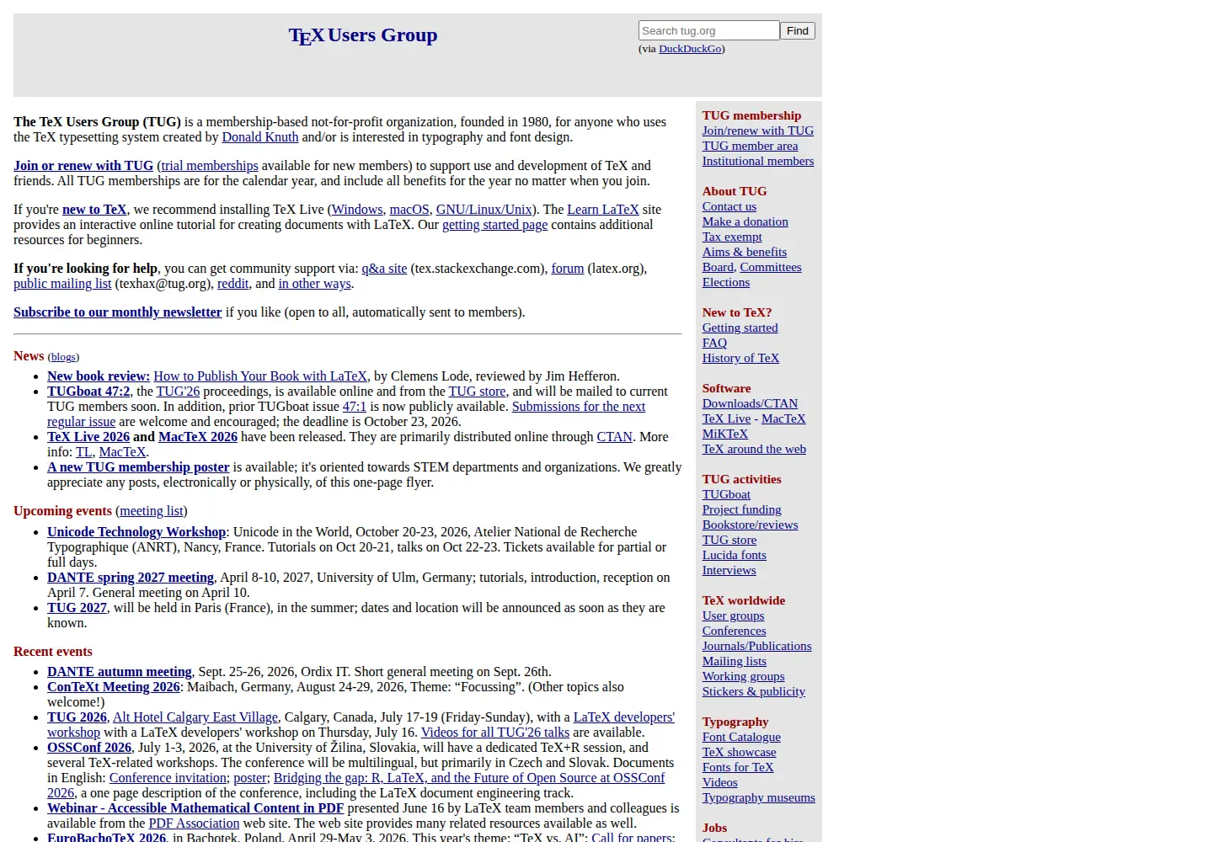1213x842 pixels.
Task: Open the Unicode Technology Workshop event link
Action: coord(136,532)
